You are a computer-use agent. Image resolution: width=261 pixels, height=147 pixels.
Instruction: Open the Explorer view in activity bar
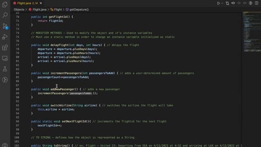[x=5, y=4]
